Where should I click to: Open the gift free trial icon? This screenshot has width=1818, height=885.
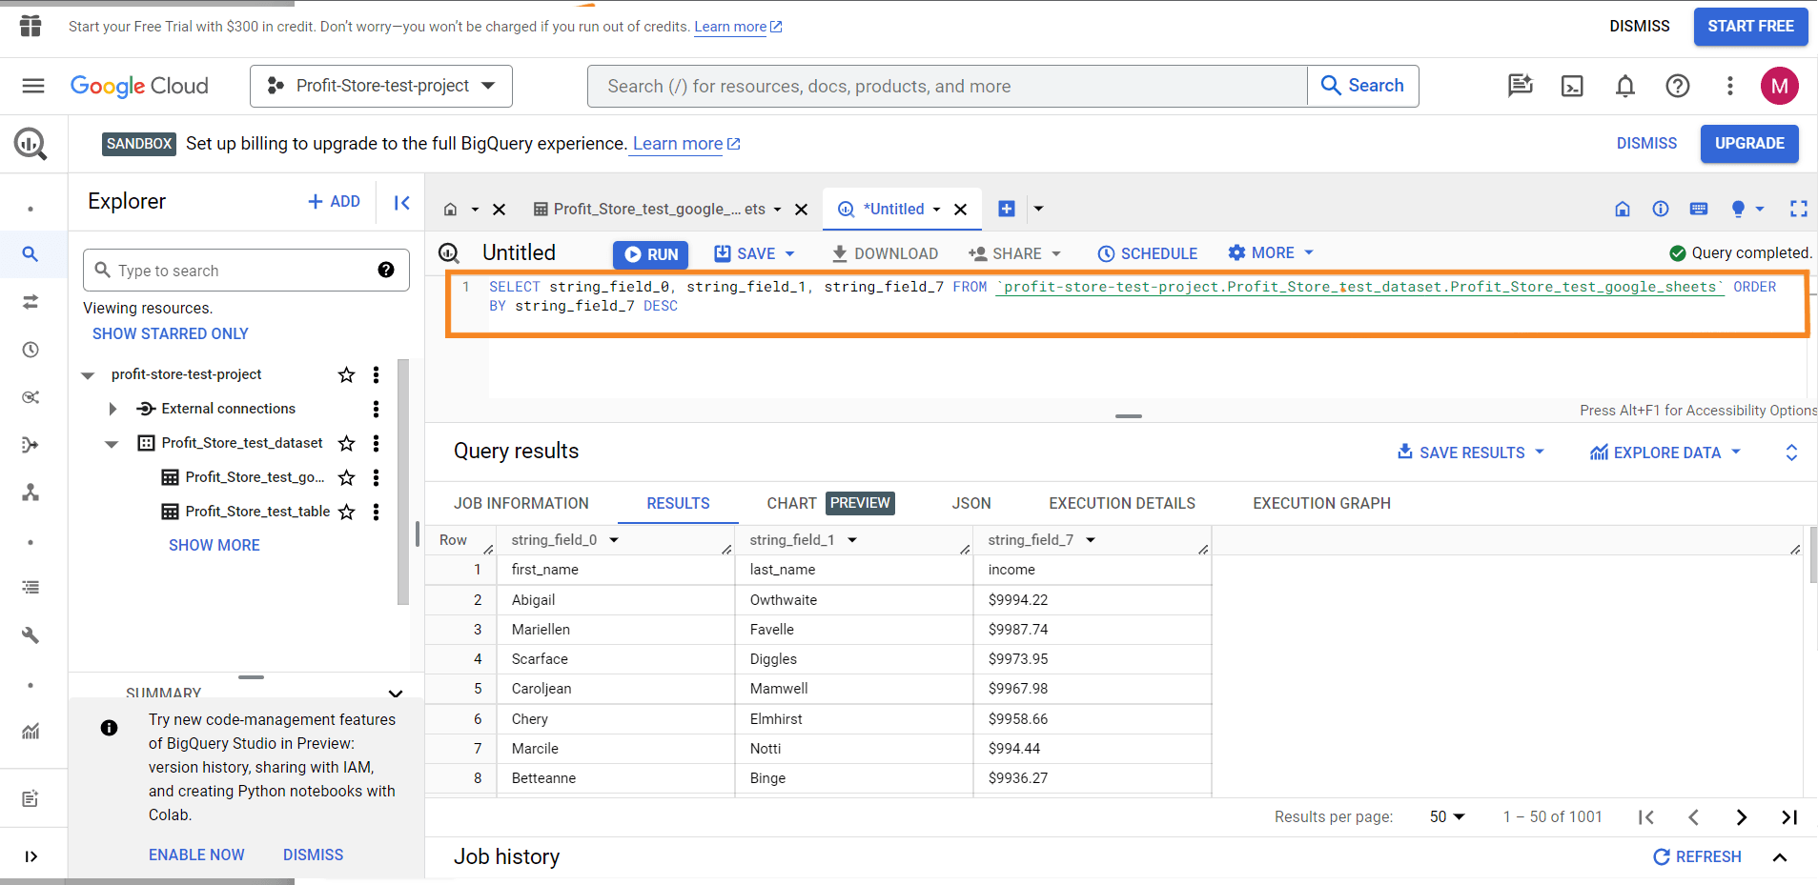(x=31, y=26)
